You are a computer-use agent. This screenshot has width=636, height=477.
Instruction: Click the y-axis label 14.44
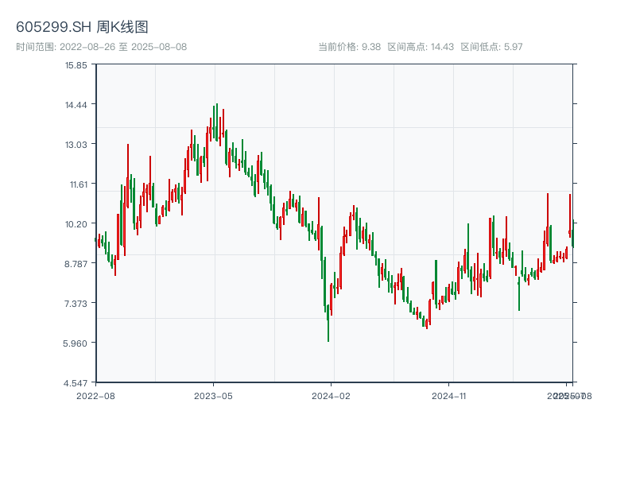coord(76,105)
